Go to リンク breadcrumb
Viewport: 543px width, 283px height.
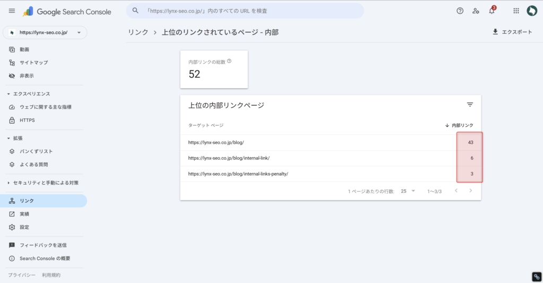point(138,32)
